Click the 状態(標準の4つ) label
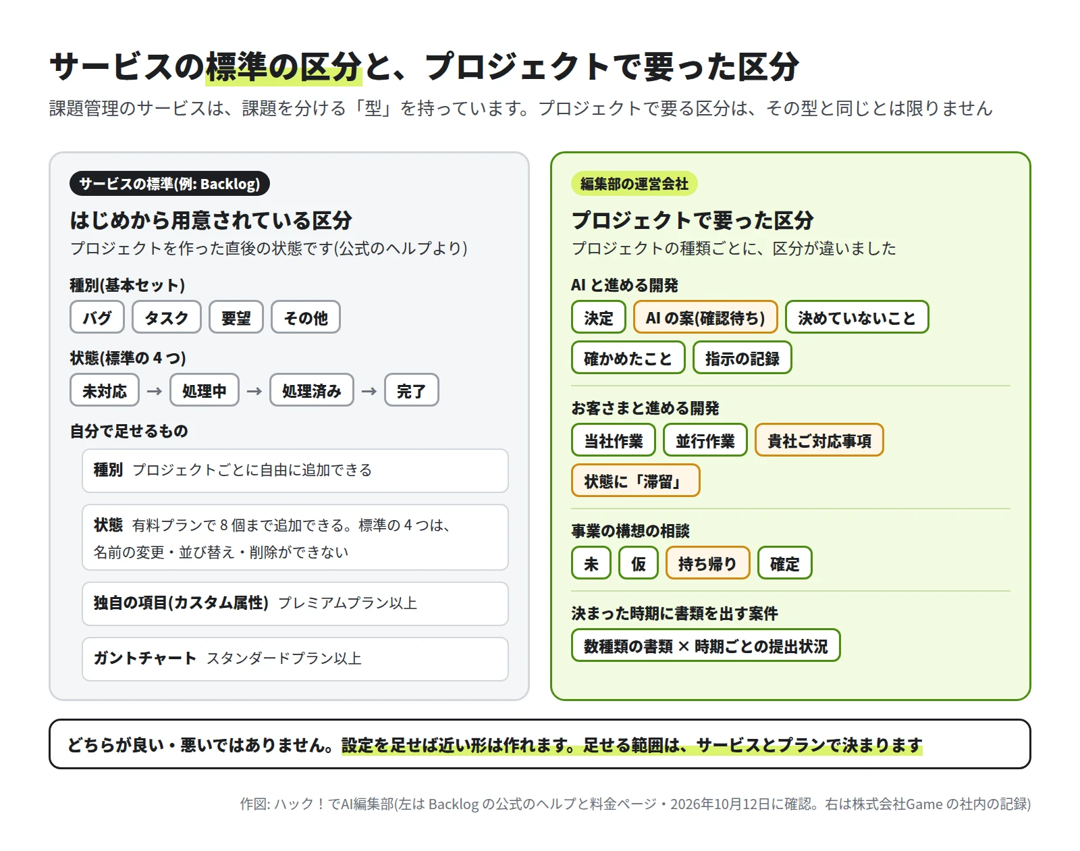 click(128, 358)
